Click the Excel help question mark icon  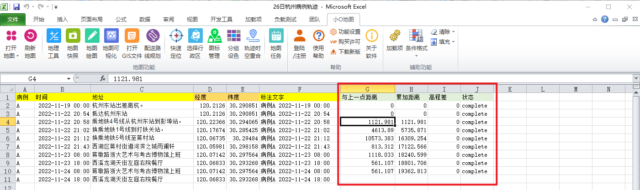click(x=605, y=20)
